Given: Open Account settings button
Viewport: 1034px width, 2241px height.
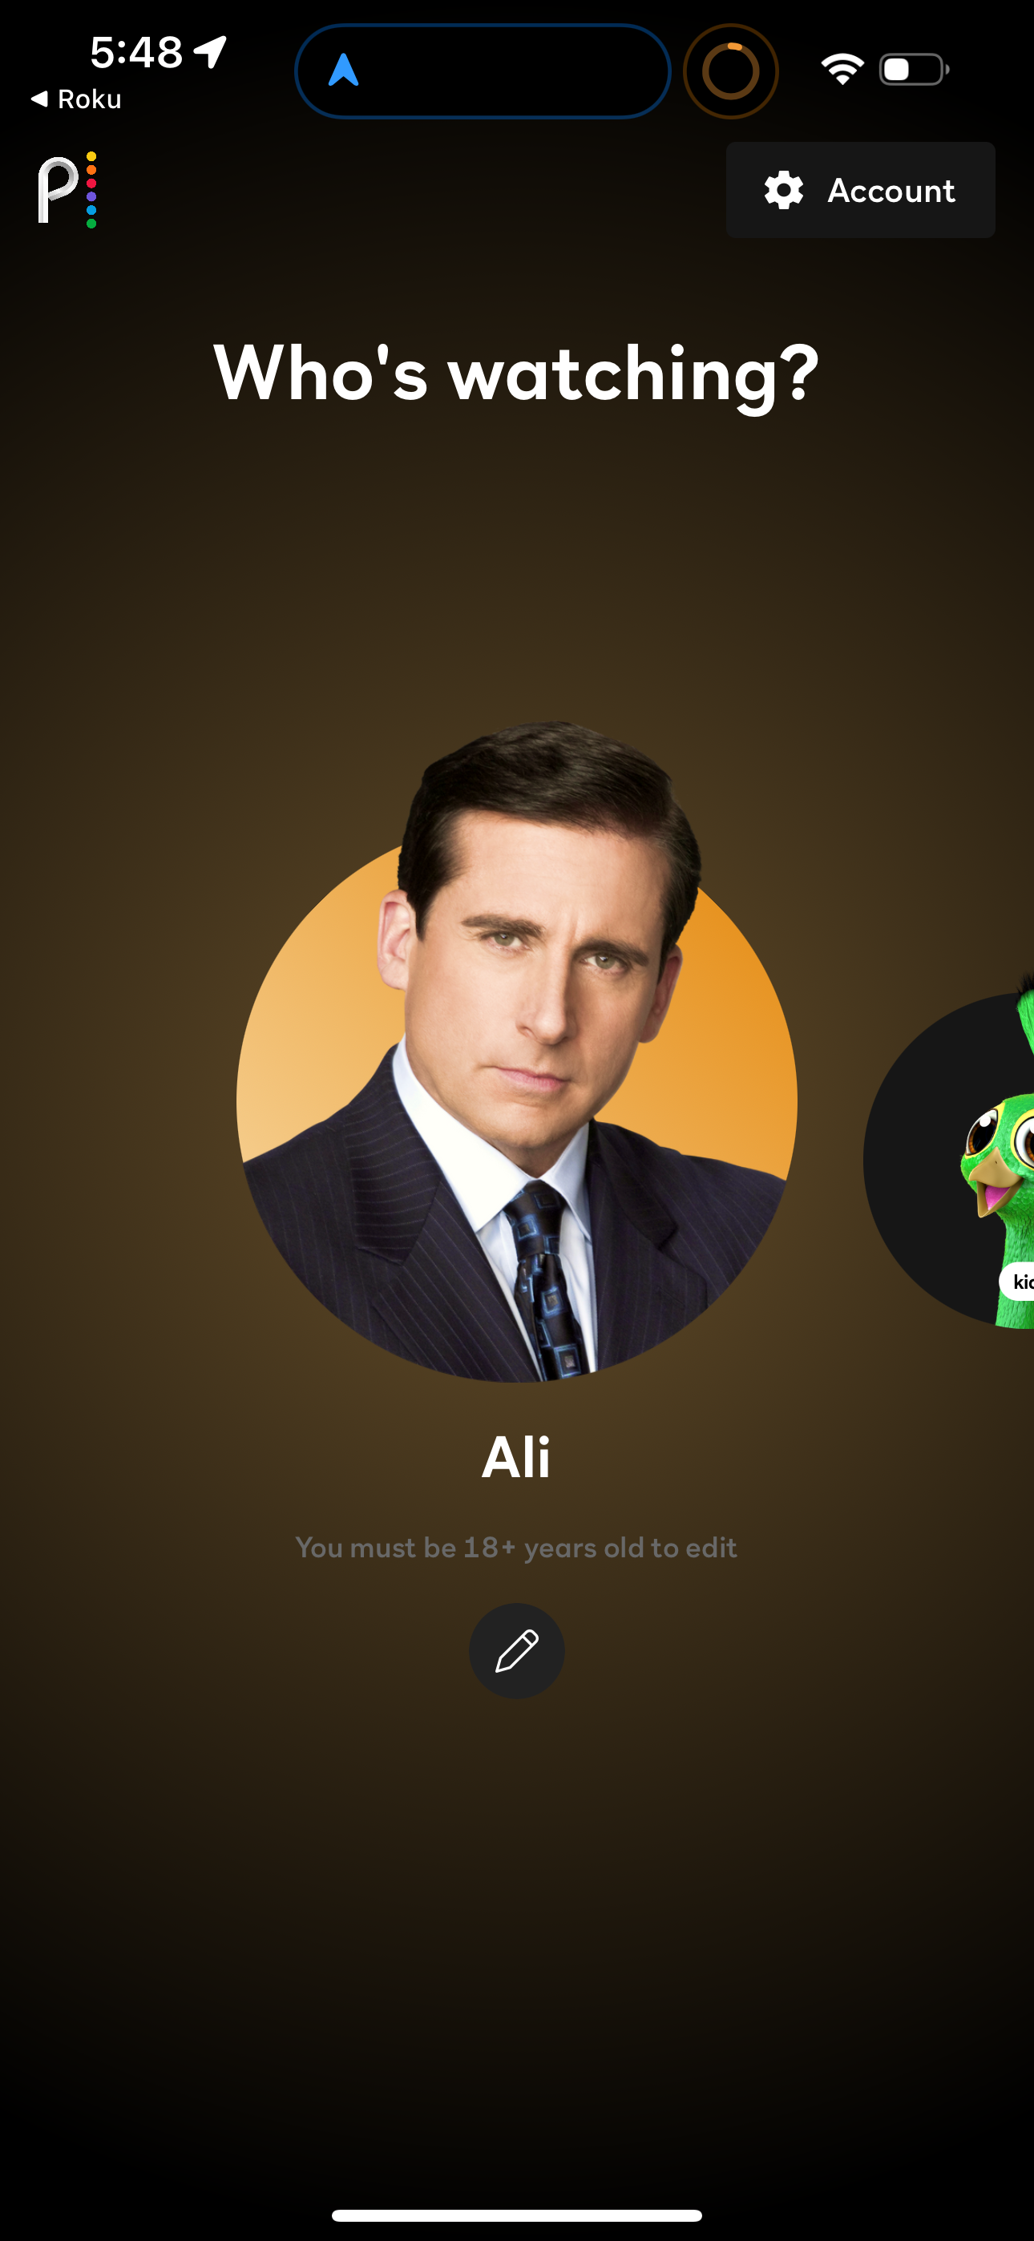Looking at the screenshot, I should tap(860, 190).
